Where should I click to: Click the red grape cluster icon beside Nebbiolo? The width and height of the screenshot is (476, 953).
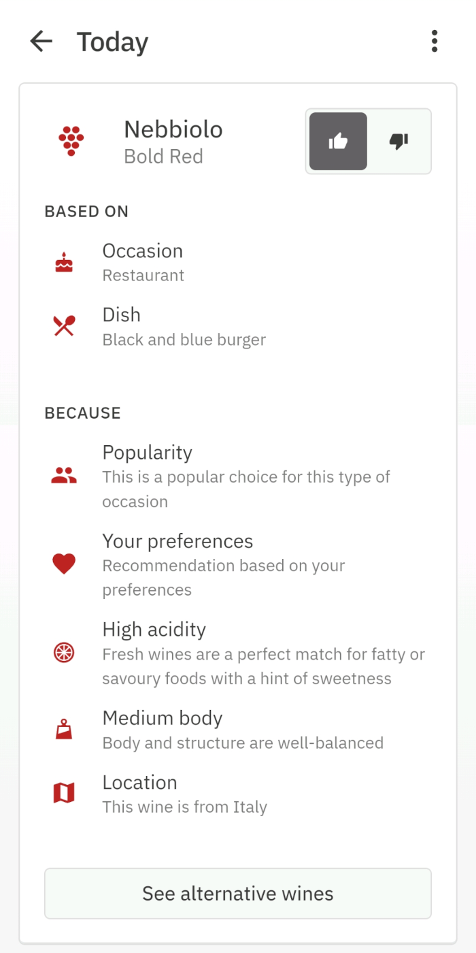[x=70, y=141]
